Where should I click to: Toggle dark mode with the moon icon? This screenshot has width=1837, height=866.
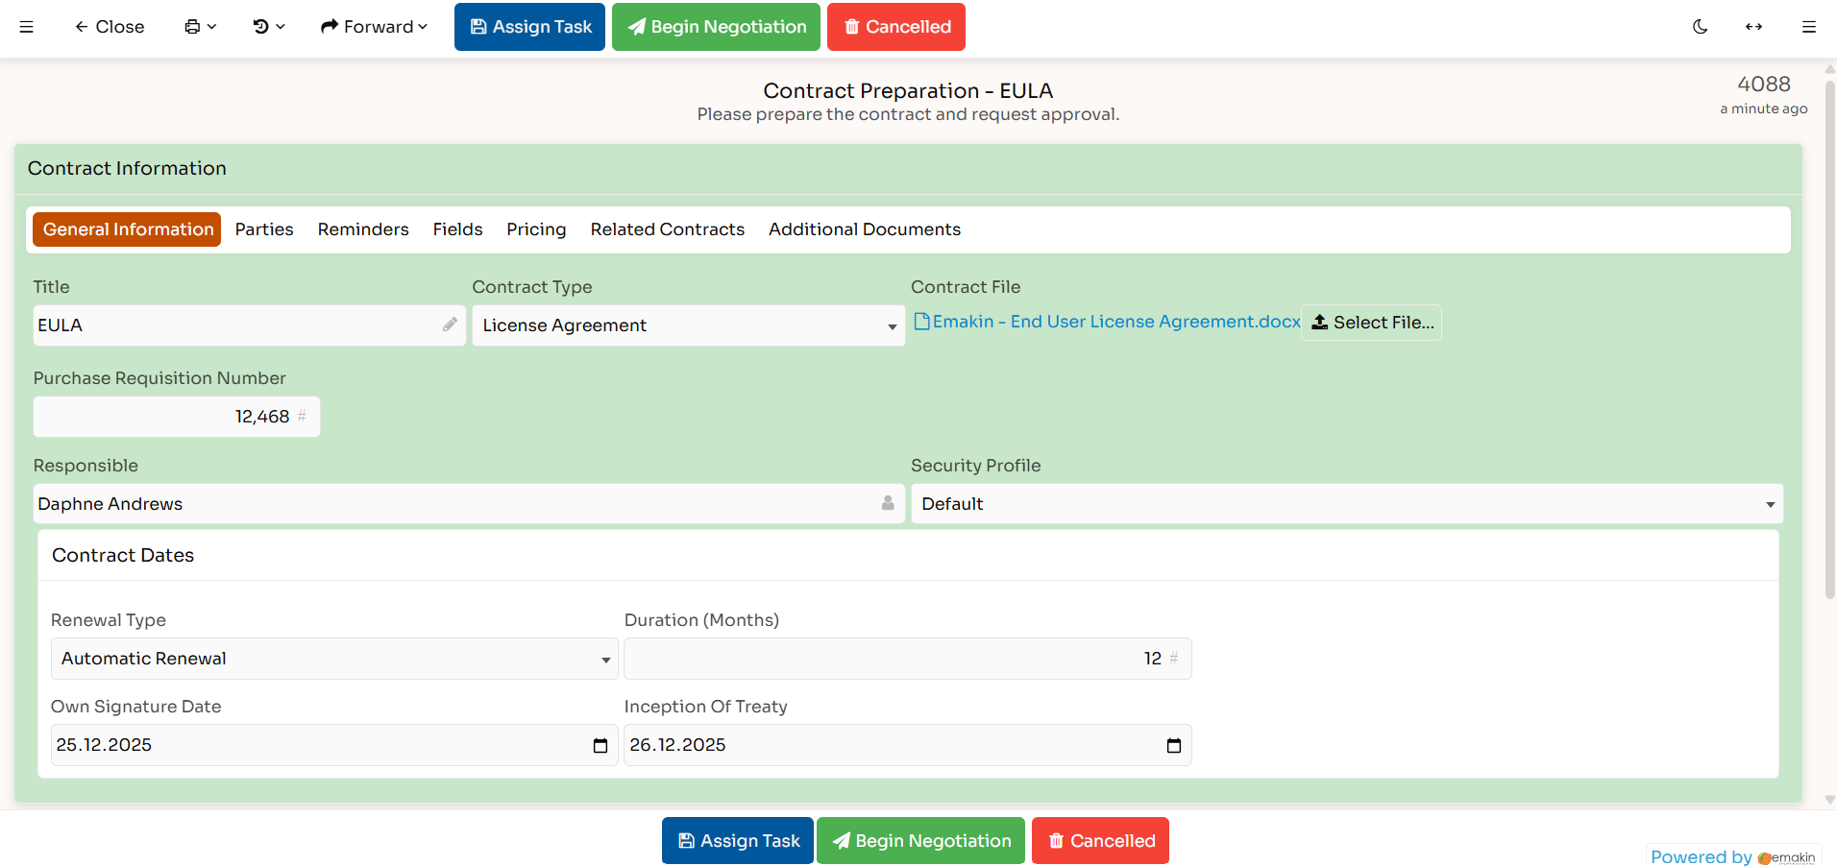[1701, 27]
